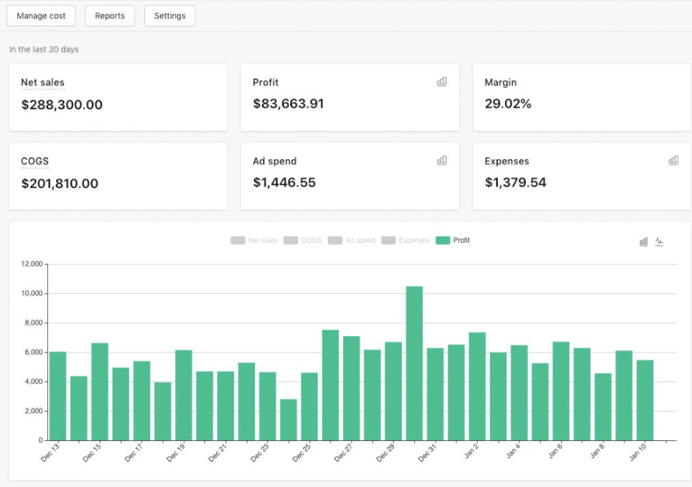Open the Reports section
Screen dimensions: 692x487
pyautogui.click(x=110, y=16)
